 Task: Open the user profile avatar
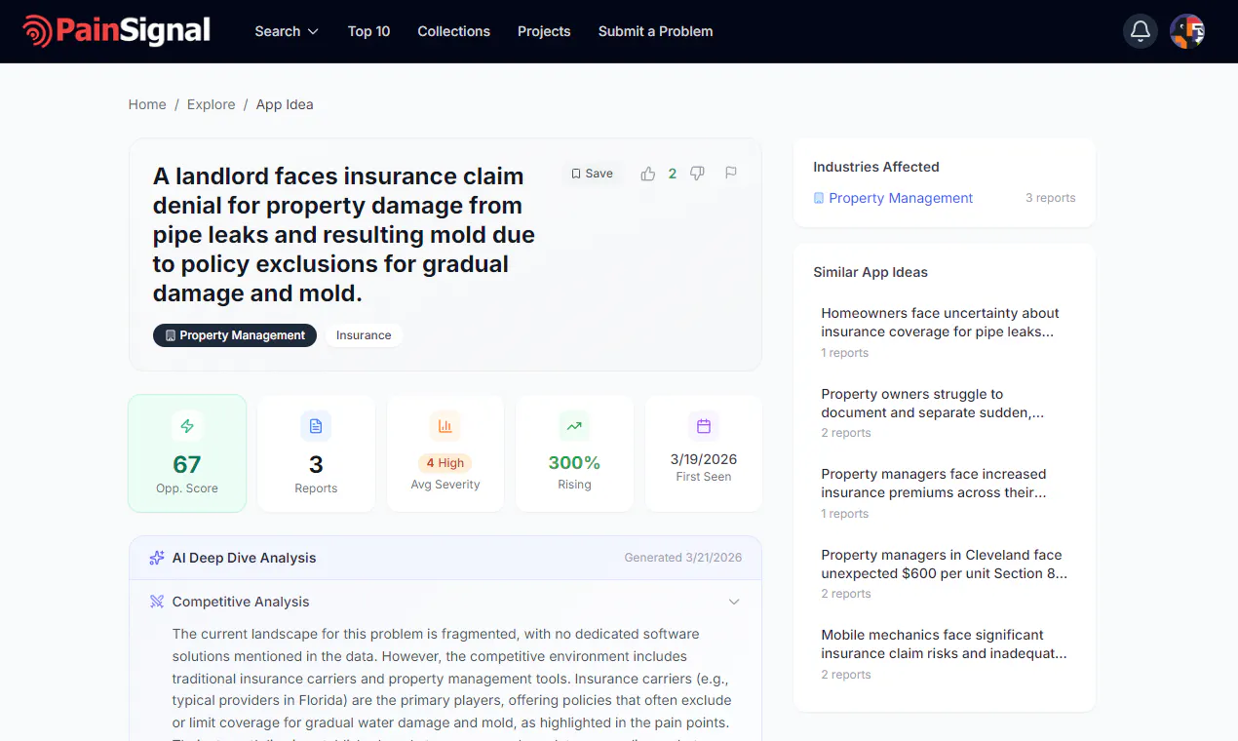click(x=1187, y=31)
